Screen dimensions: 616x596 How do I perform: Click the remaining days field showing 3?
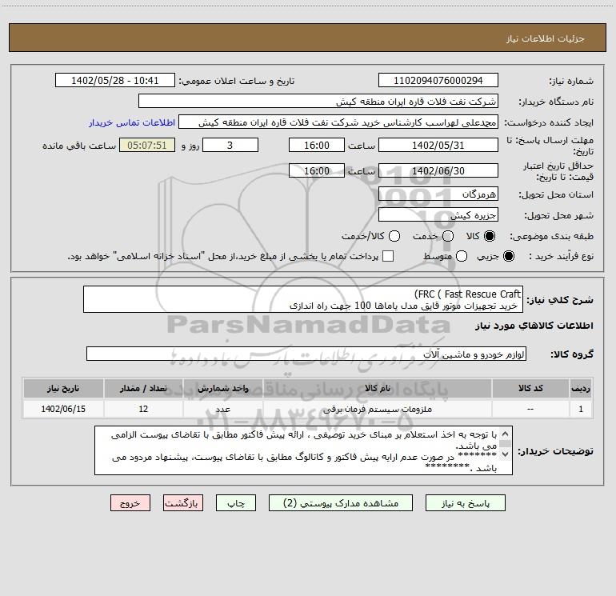[230, 145]
